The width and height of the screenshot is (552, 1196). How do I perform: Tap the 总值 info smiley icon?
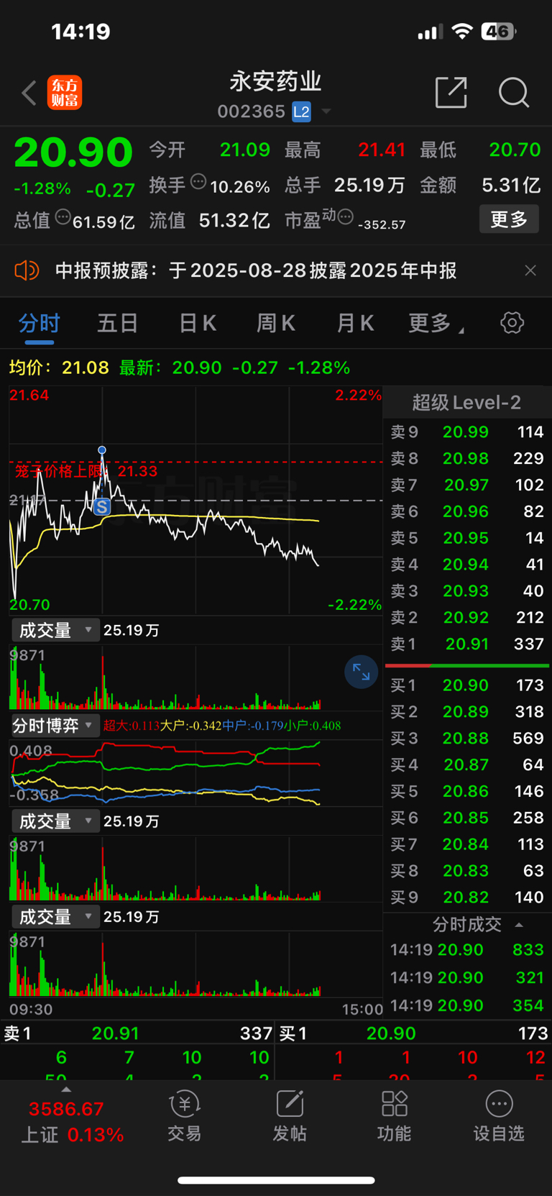[63, 216]
